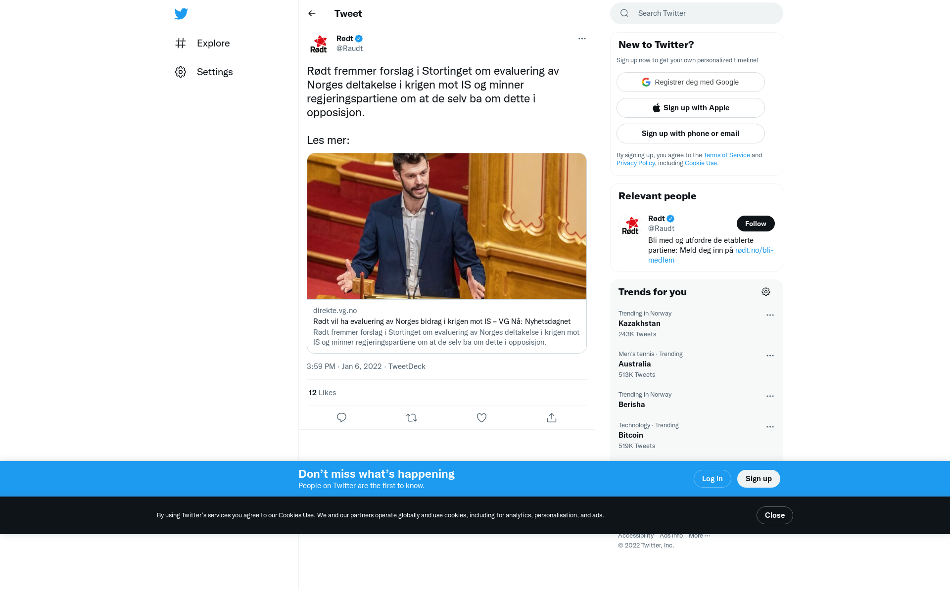The image size is (950, 590).
Task: Click the Rødt avatar in Relevant people
Action: pyautogui.click(x=630, y=226)
